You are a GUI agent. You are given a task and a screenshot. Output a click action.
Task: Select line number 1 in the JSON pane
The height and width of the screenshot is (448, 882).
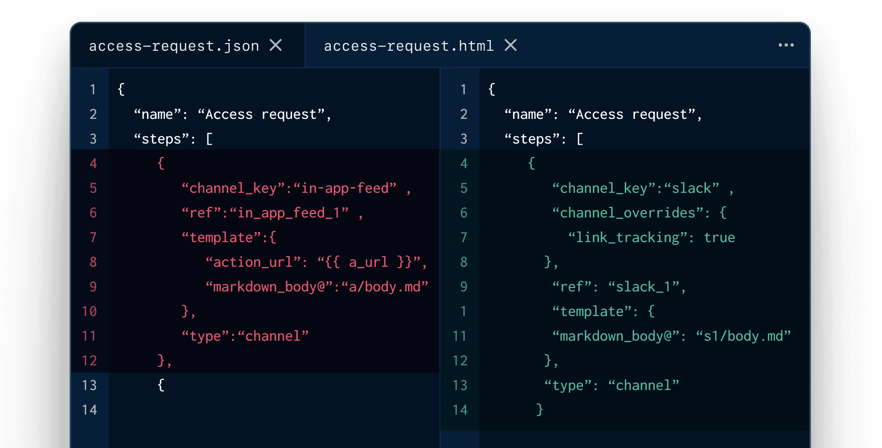click(93, 89)
